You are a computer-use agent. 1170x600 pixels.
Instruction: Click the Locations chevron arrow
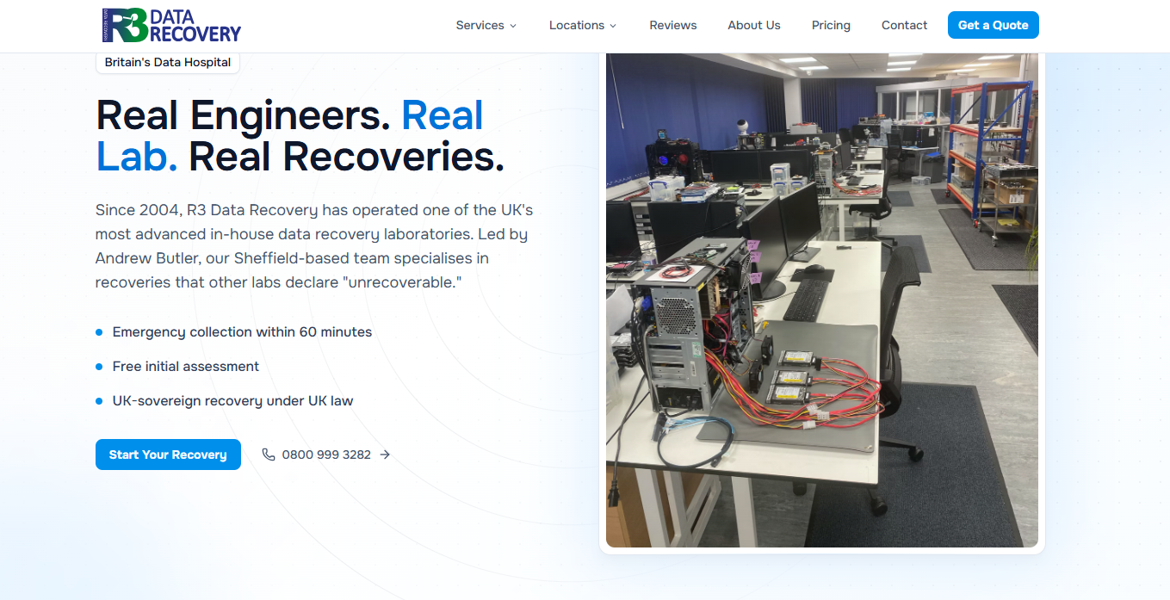pyautogui.click(x=613, y=26)
